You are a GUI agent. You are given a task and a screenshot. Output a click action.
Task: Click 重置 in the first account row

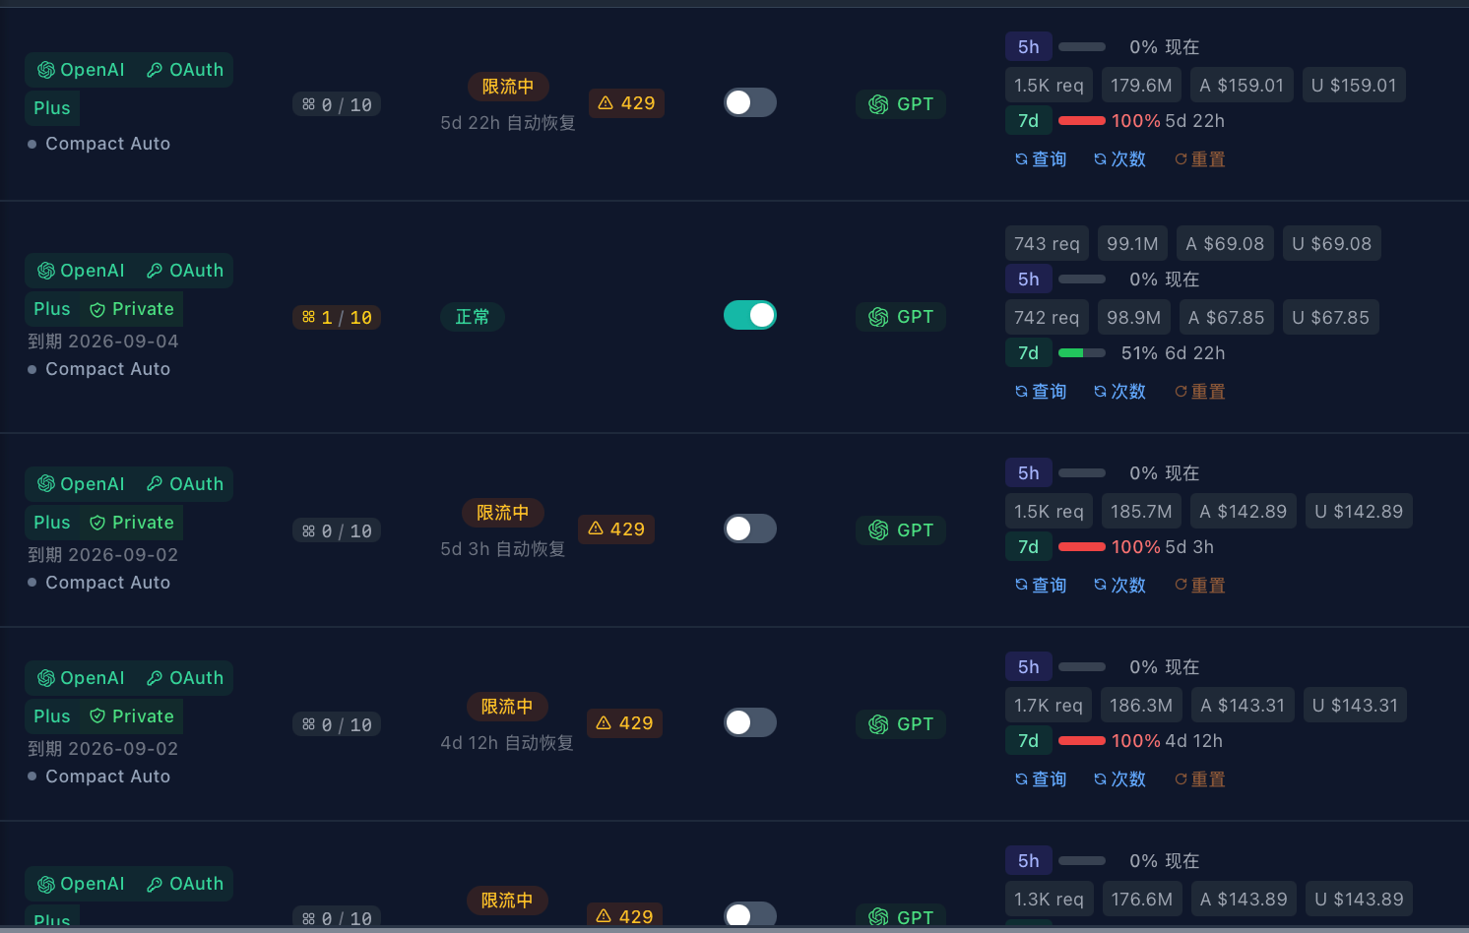point(1200,159)
